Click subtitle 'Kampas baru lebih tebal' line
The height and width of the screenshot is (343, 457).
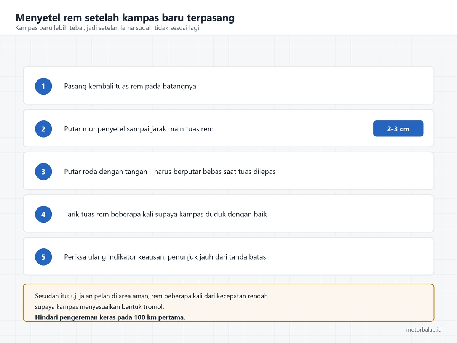(x=108, y=28)
